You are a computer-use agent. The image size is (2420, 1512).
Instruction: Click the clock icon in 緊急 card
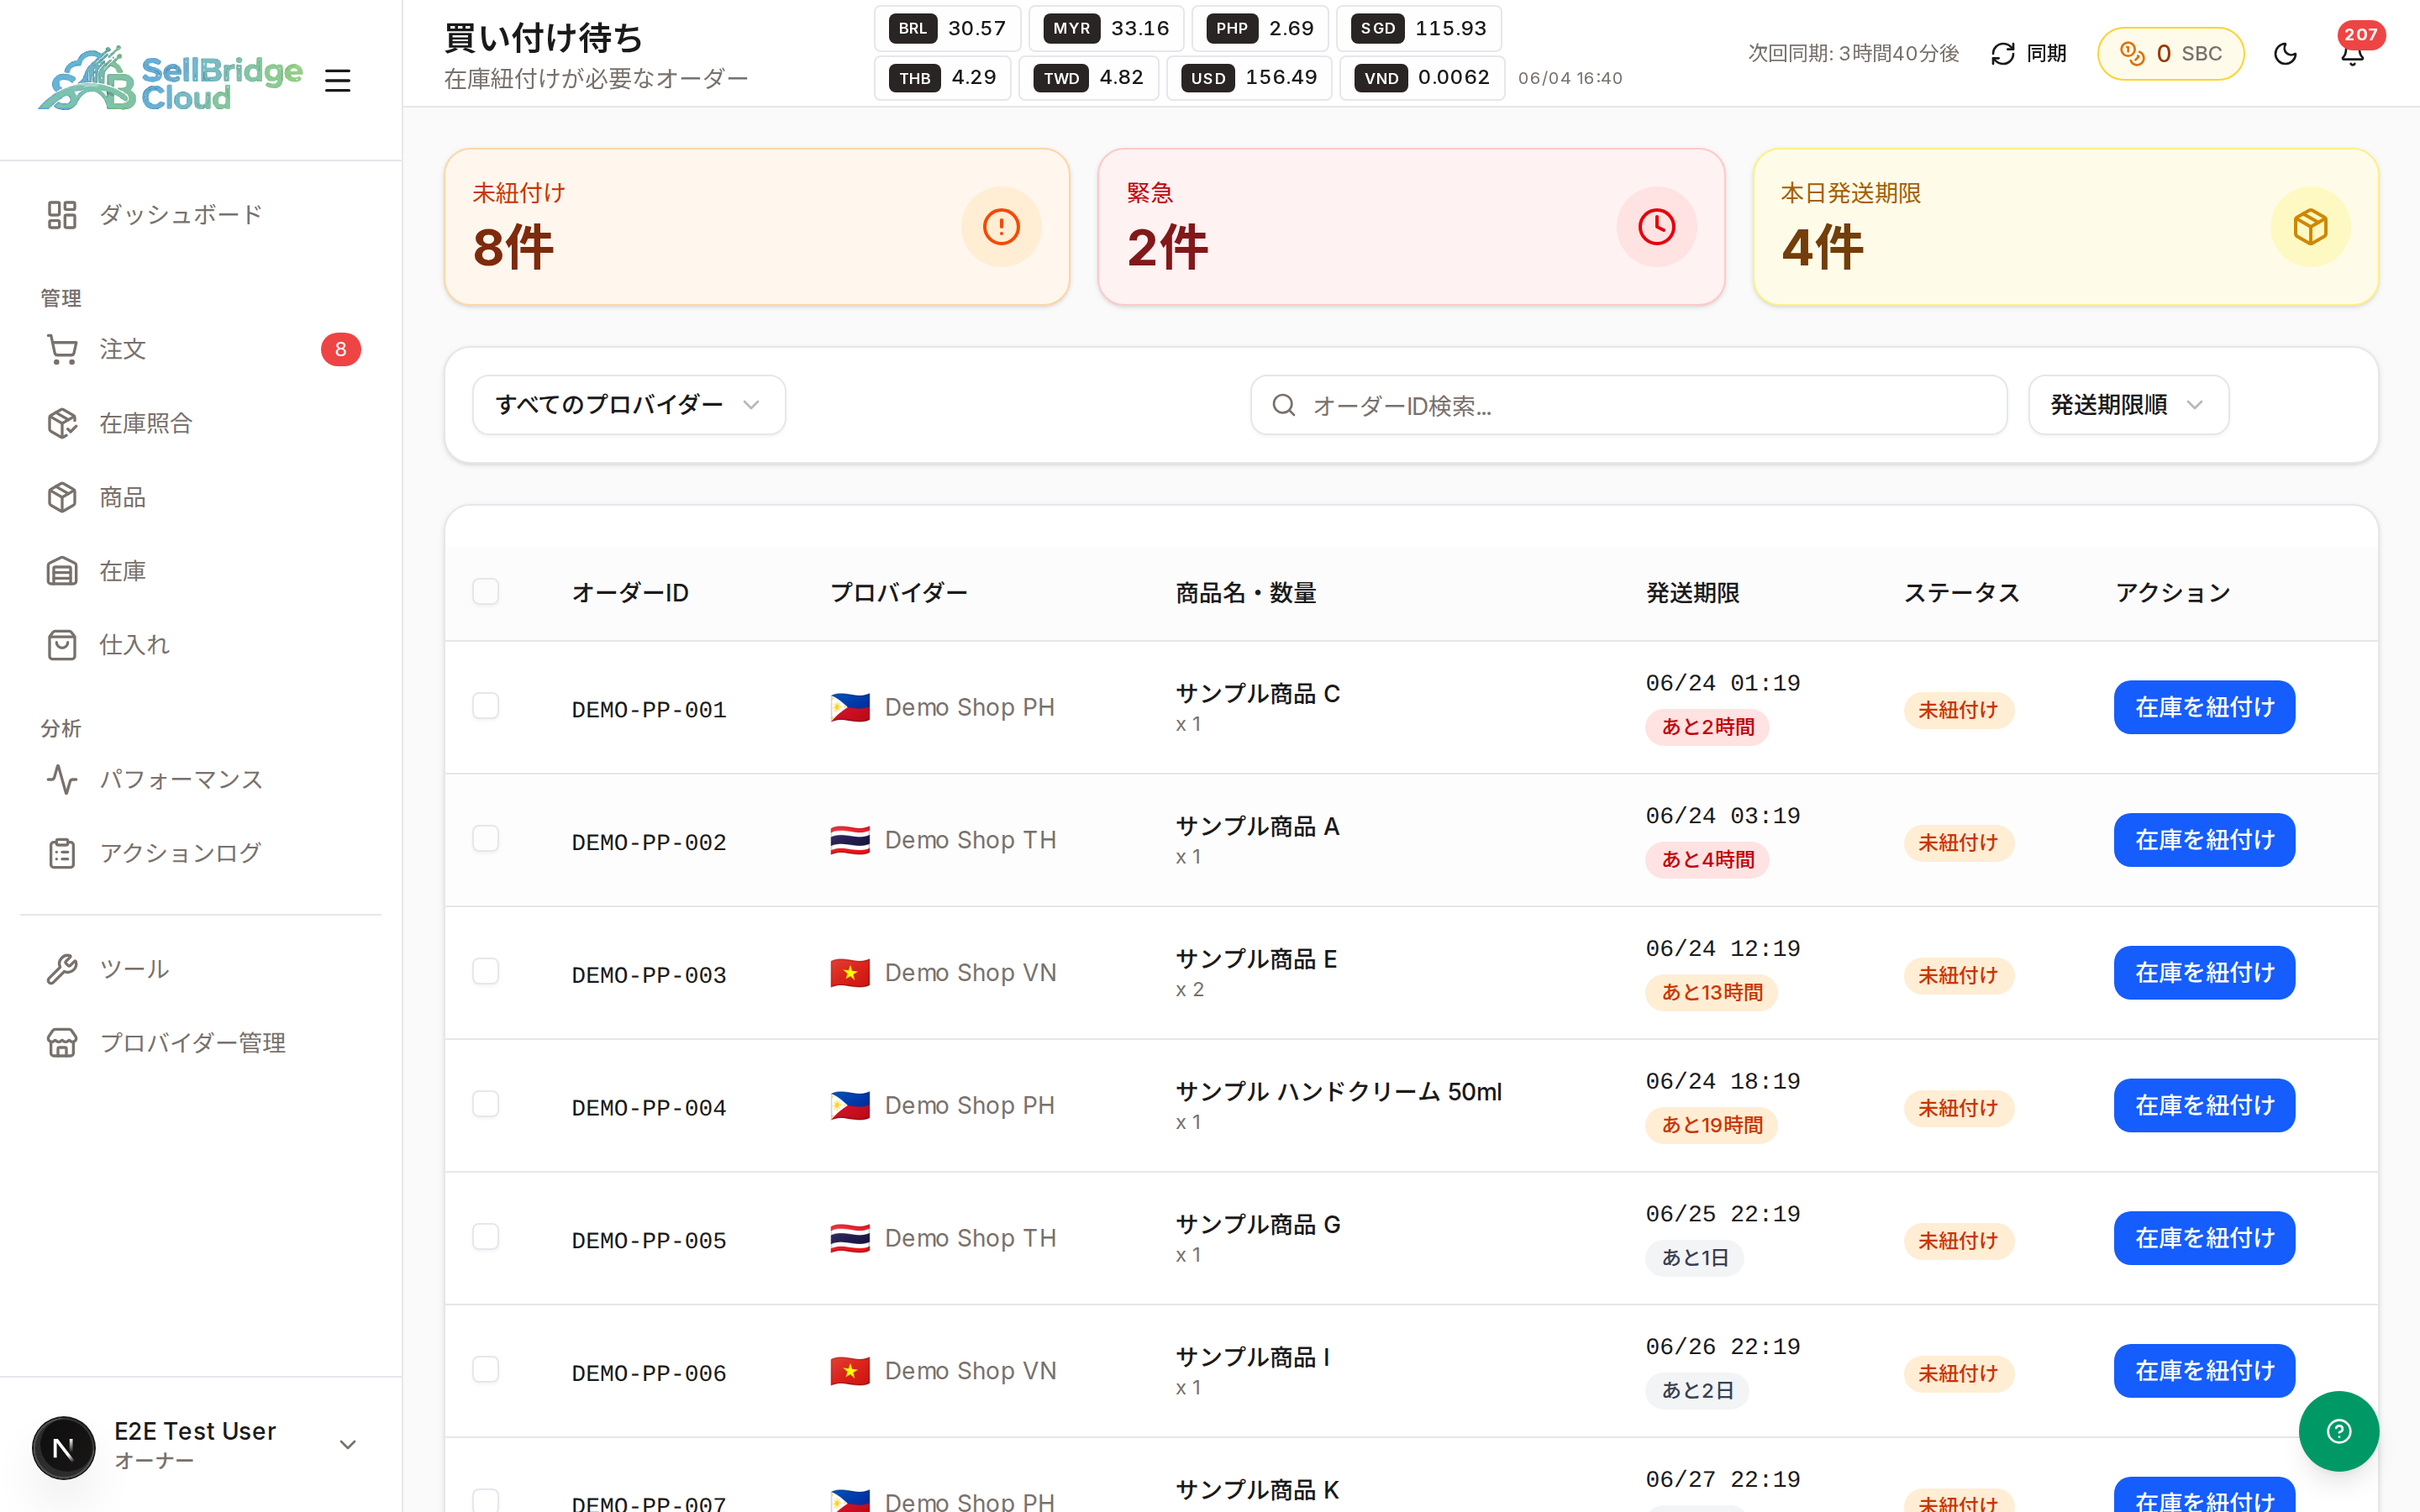[x=1656, y=227]
